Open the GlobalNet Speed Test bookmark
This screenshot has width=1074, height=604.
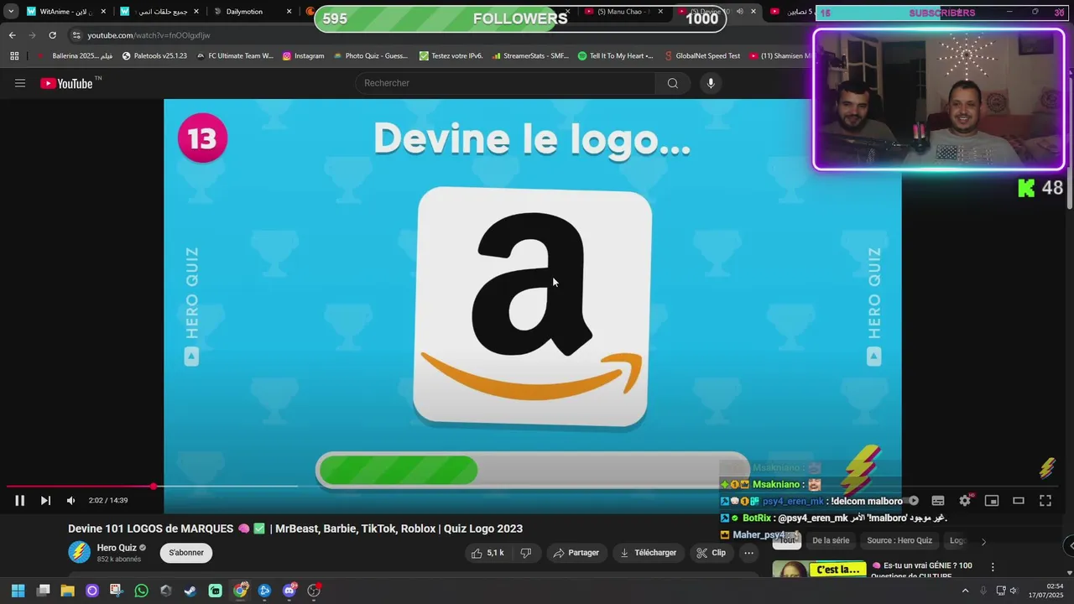[x=701, y=56]
